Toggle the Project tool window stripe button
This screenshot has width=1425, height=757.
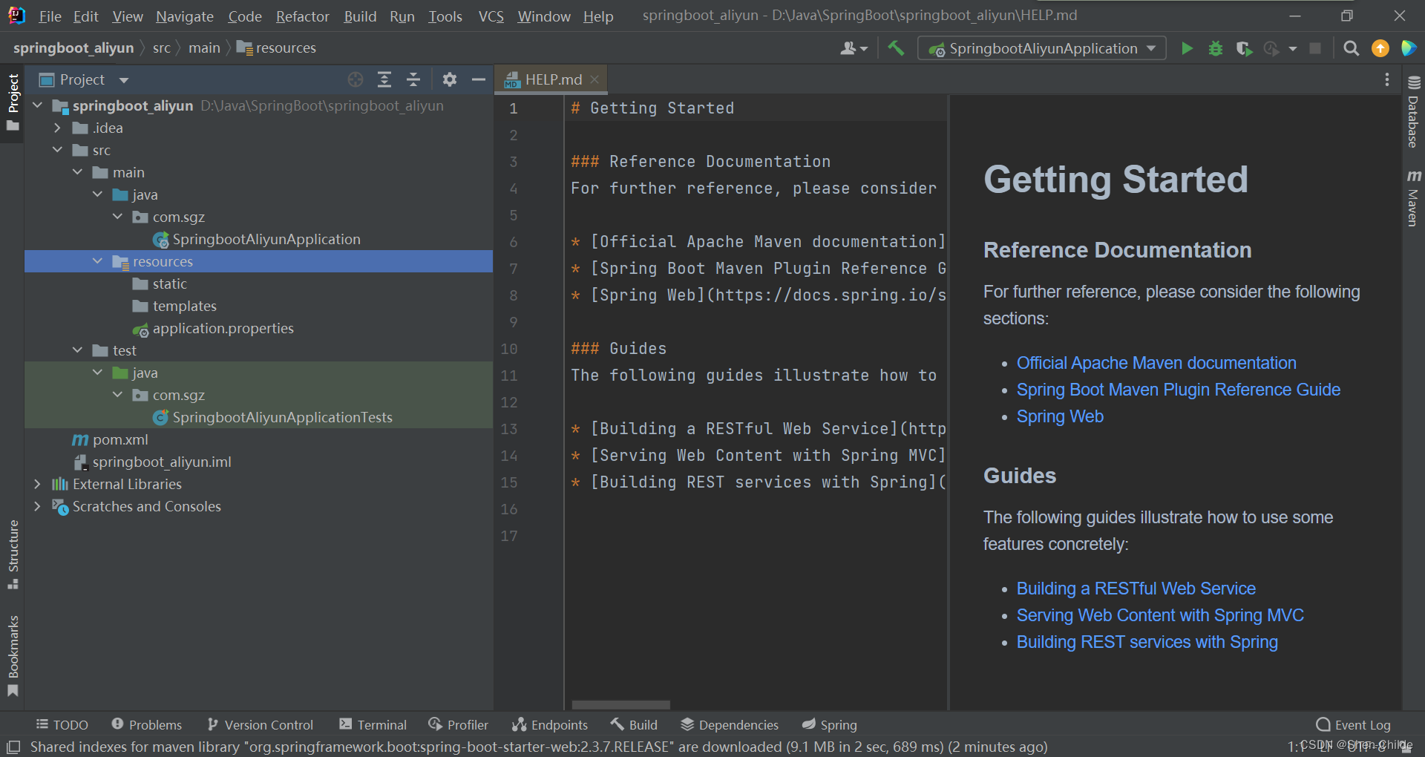[13, 102]
